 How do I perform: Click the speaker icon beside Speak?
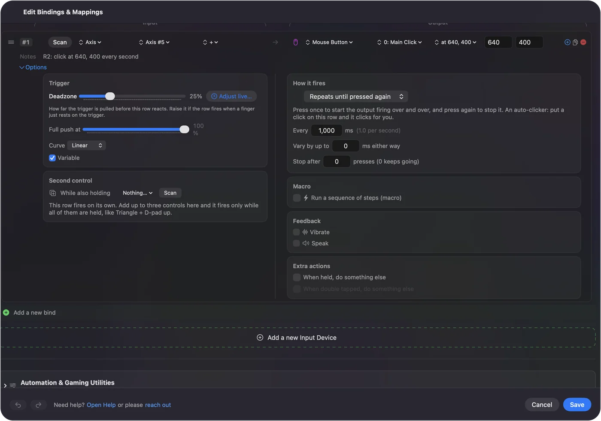(306, 243)
